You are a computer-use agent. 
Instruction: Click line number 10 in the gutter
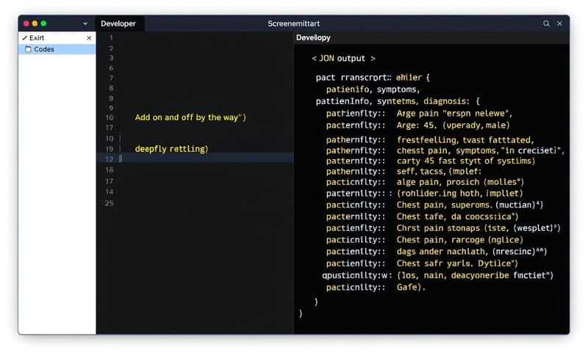pyautogui.click(x=110, y=117)
